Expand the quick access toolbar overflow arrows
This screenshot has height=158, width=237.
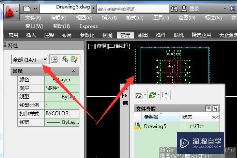click(x=35, y=9)
